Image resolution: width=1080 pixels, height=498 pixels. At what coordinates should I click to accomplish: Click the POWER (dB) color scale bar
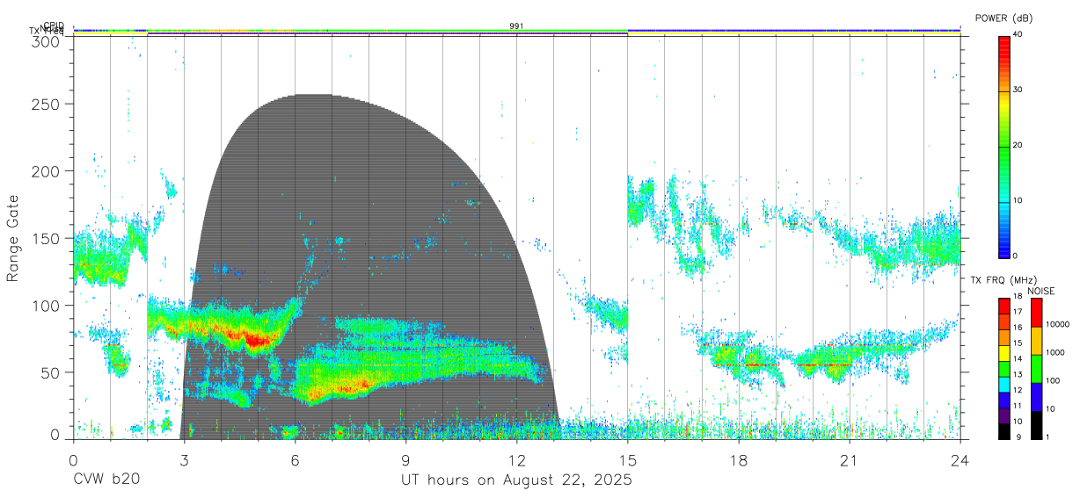(1003, 146)
